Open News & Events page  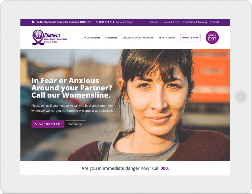click(x=172, y=22)
